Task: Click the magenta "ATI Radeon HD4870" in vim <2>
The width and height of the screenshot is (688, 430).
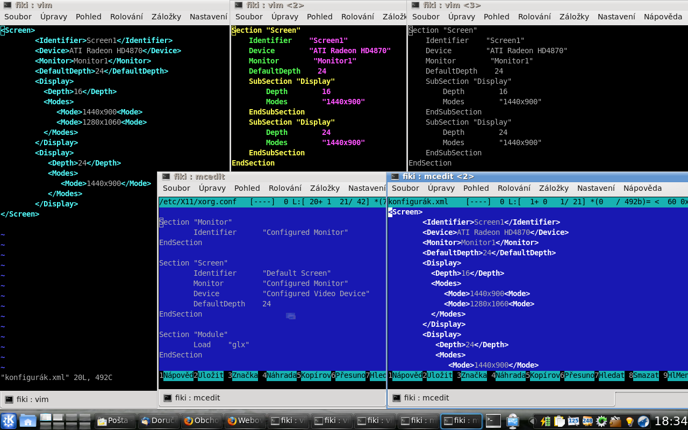Action: pos(350,51)
